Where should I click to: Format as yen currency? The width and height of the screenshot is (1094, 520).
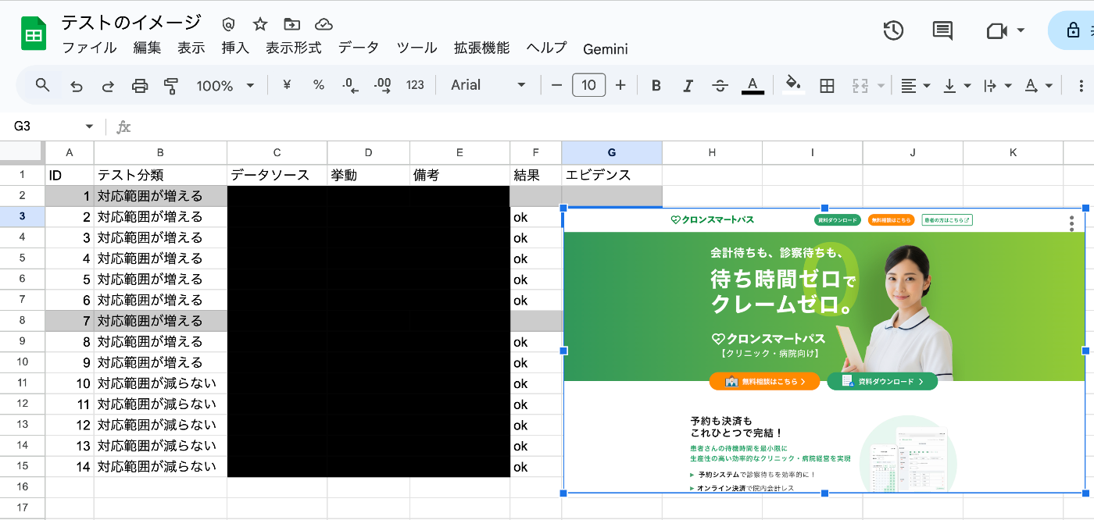point(286,85)
